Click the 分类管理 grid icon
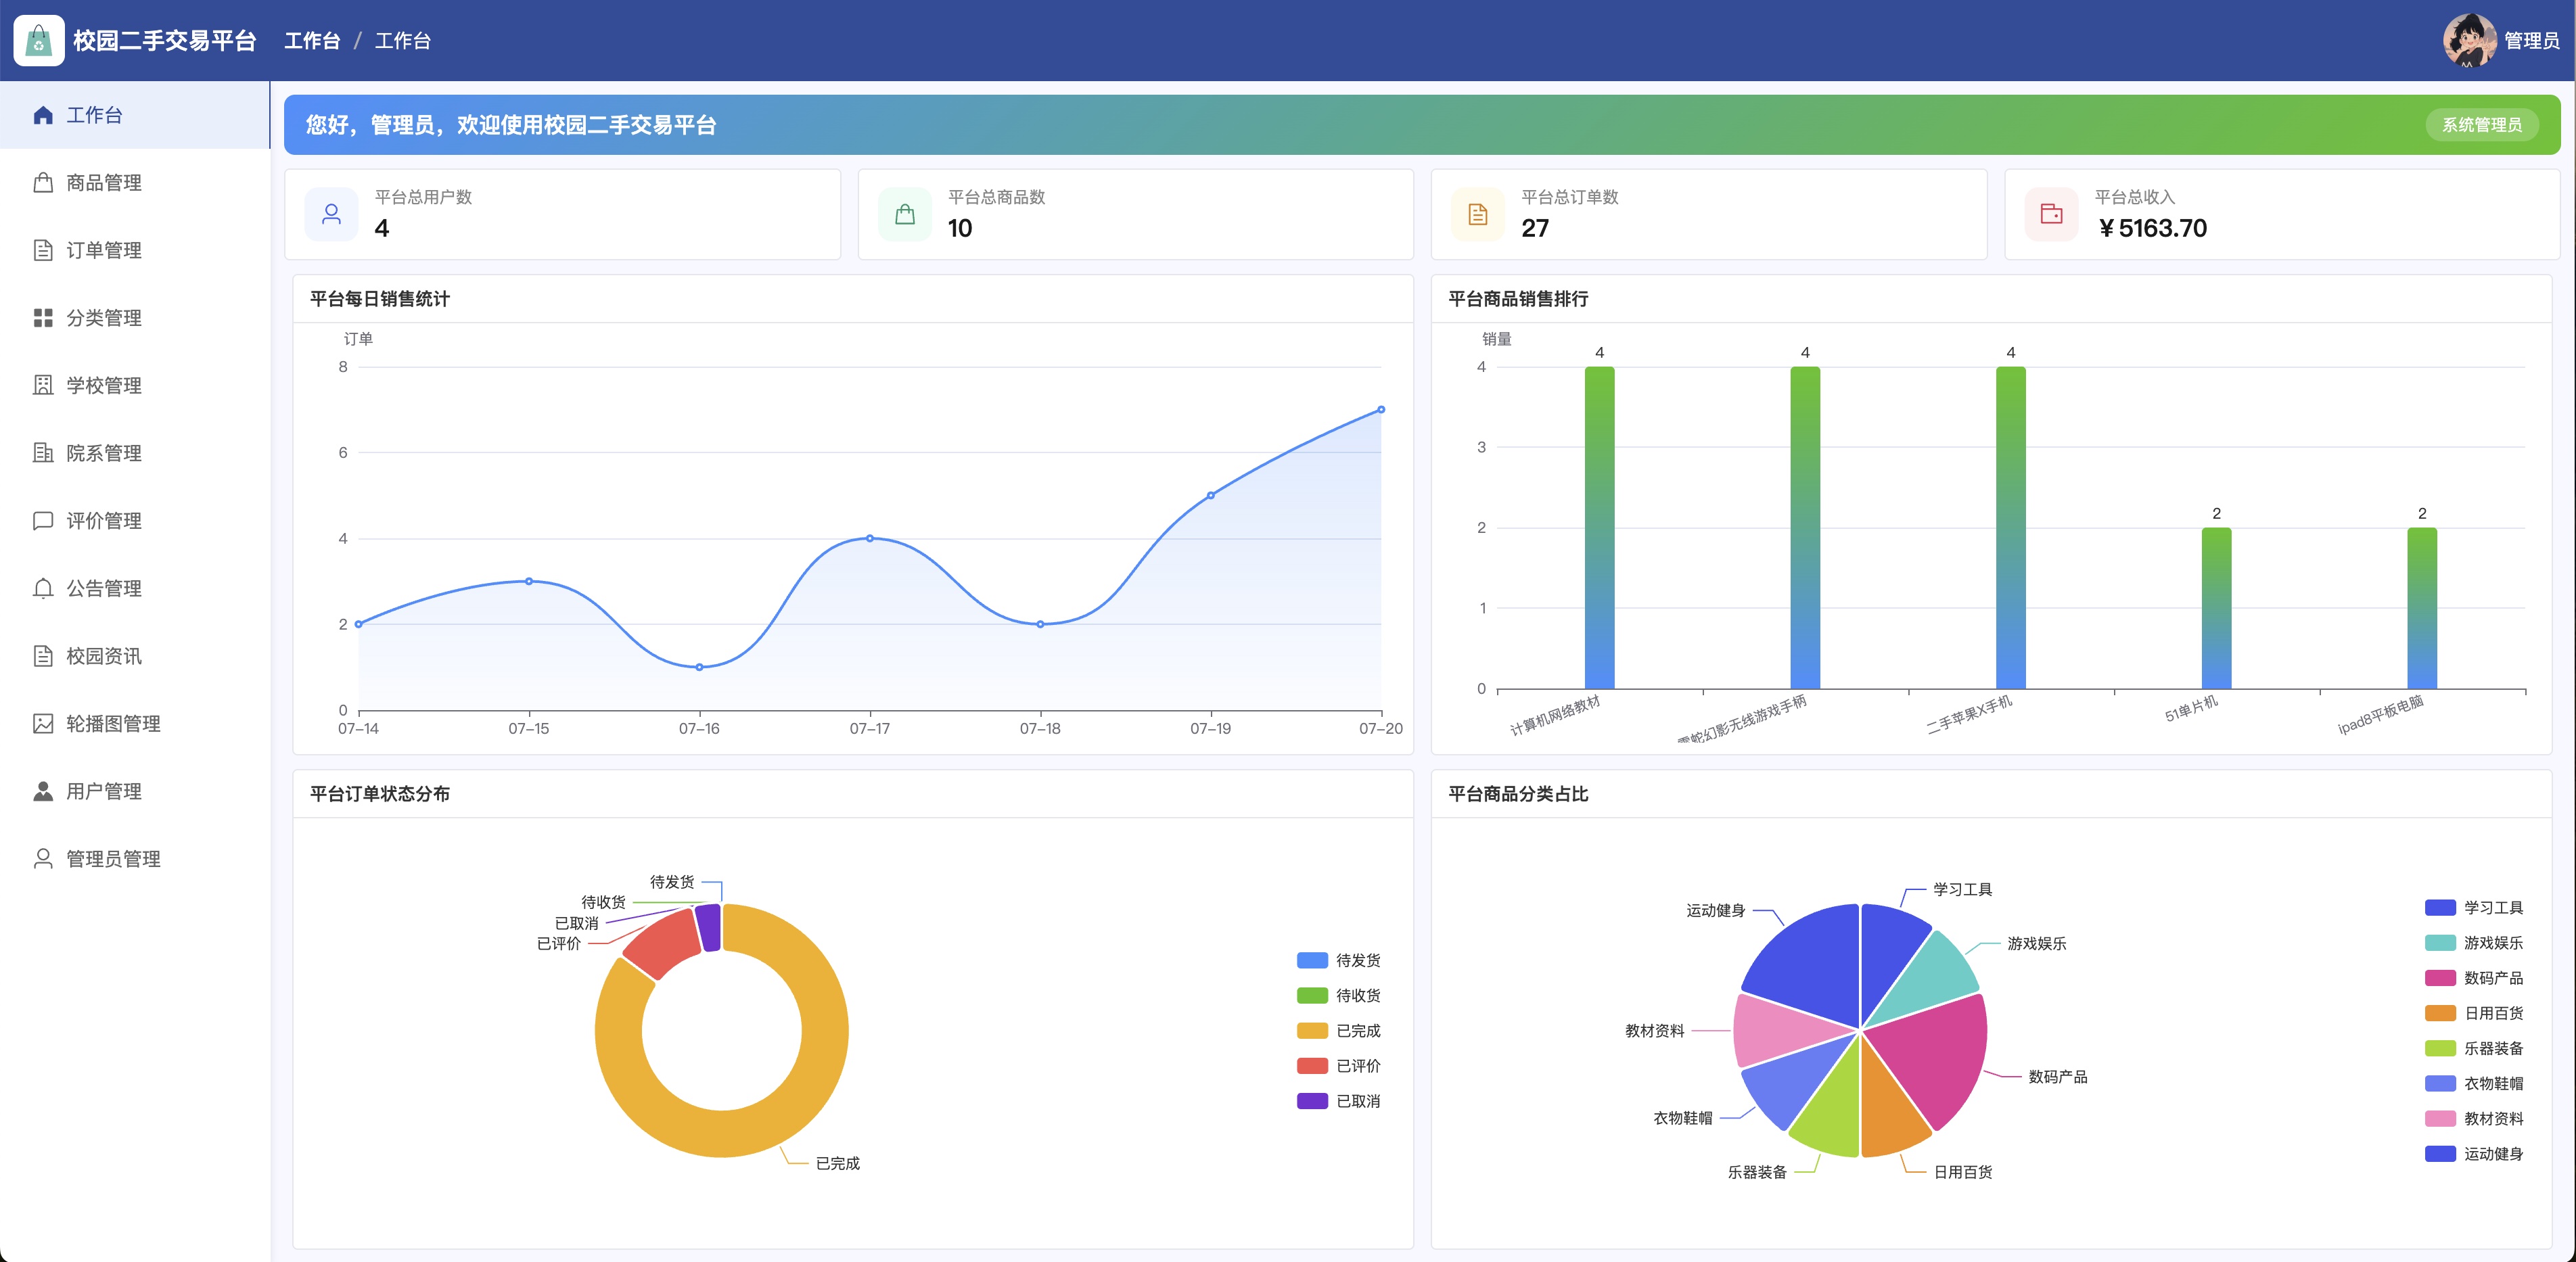 click(43, 318)
